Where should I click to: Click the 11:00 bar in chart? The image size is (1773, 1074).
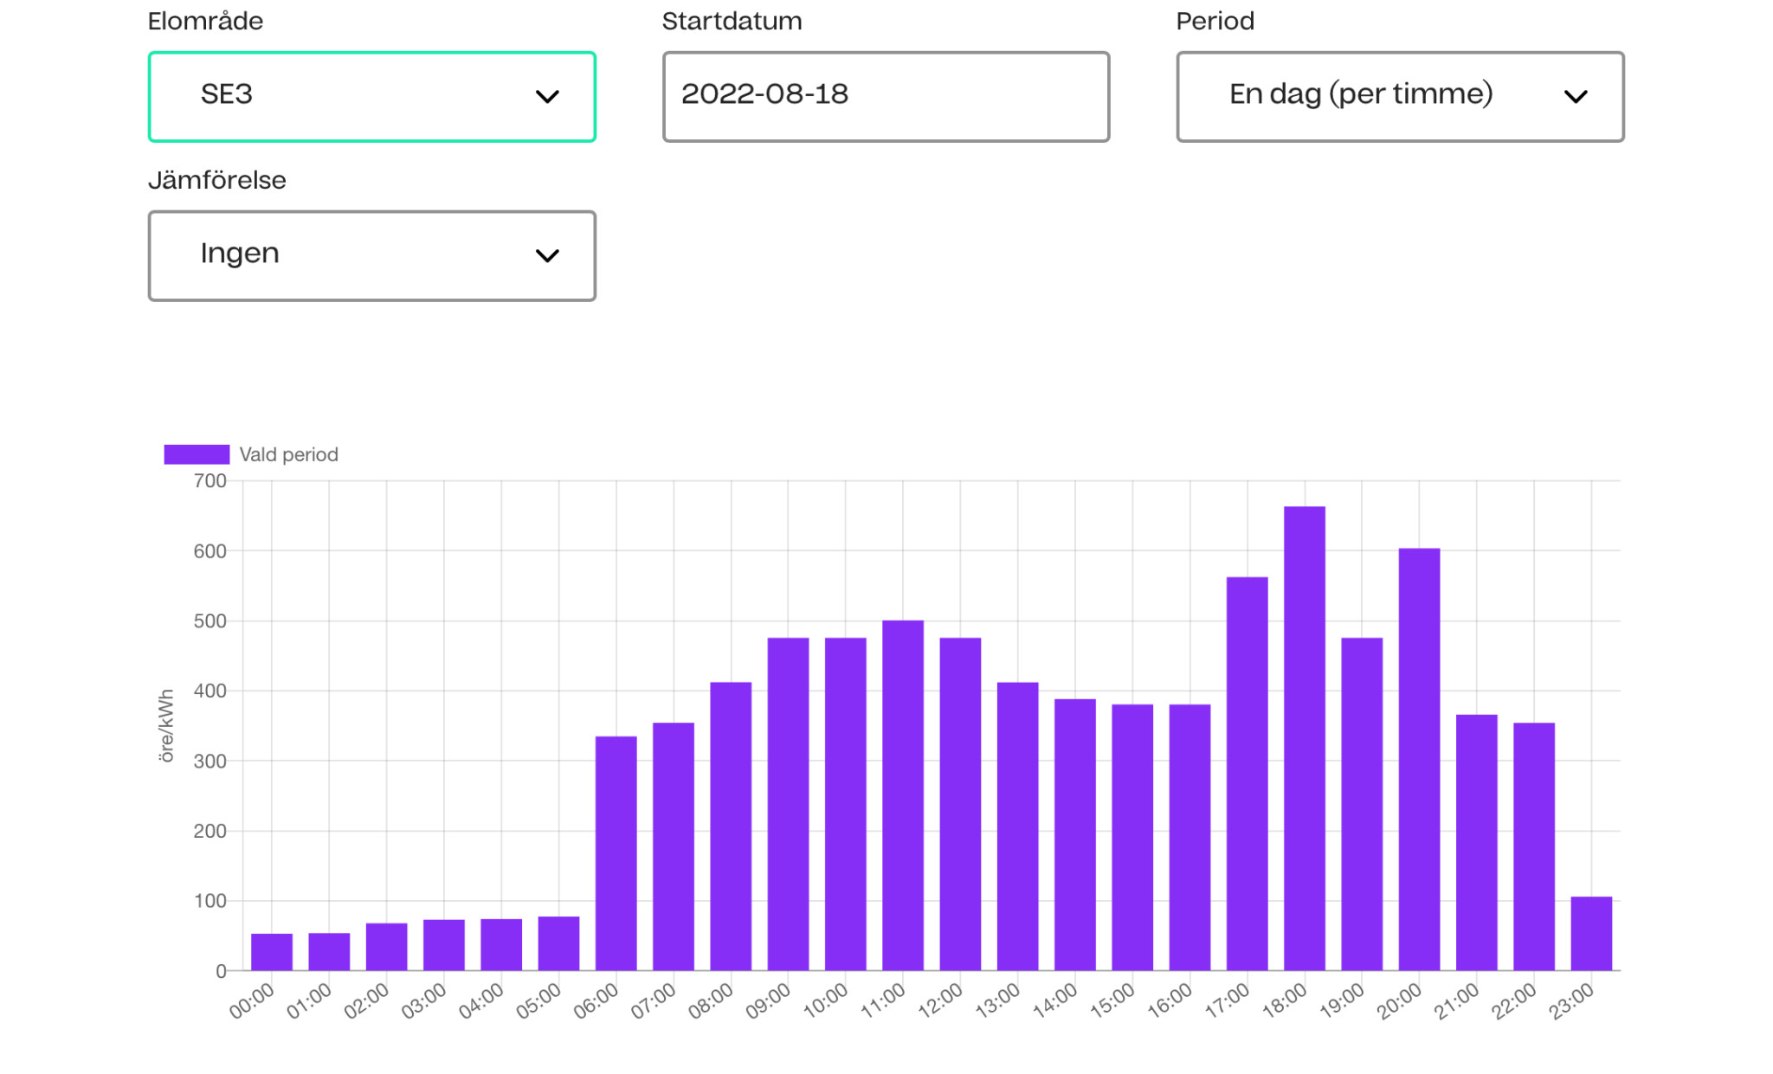tap(902, 794)
